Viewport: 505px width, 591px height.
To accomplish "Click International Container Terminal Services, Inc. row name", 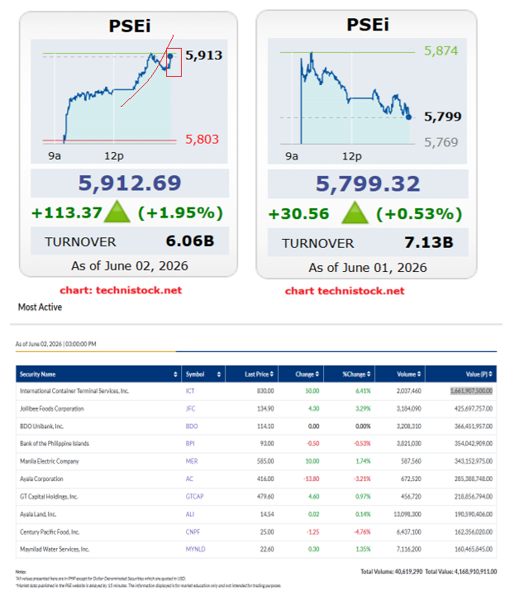I will pos(74,391).
